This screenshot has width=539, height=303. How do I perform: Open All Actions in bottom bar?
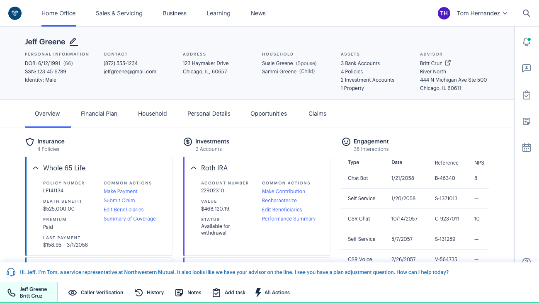(272, 293)
